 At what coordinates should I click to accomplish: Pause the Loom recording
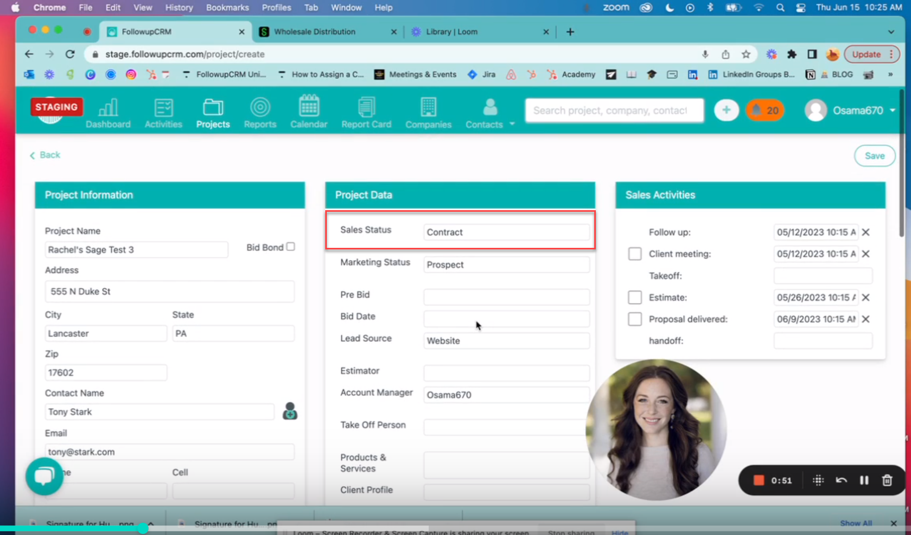(x=864, y=480)
